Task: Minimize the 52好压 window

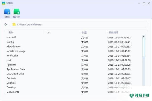Action: [x=139, y=3]
